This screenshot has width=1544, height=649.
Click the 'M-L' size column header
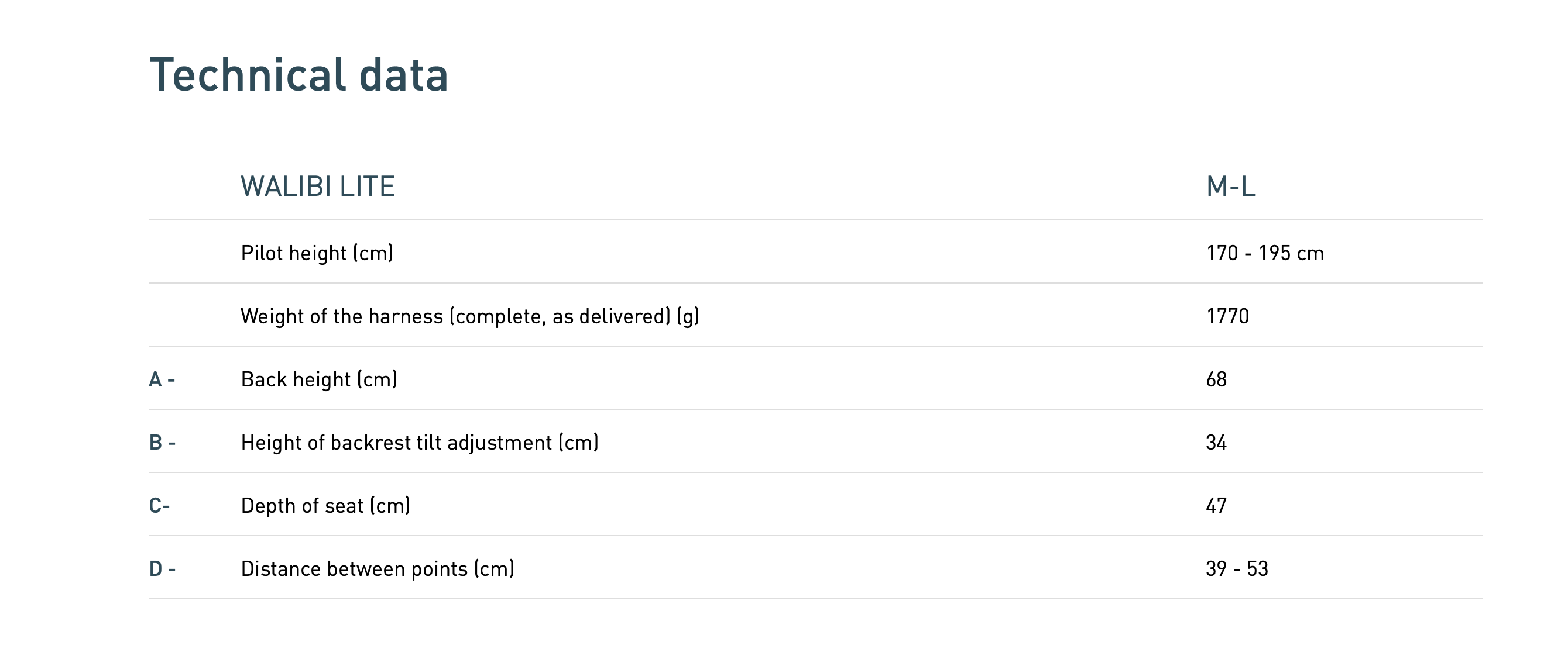click(1230, 186)
